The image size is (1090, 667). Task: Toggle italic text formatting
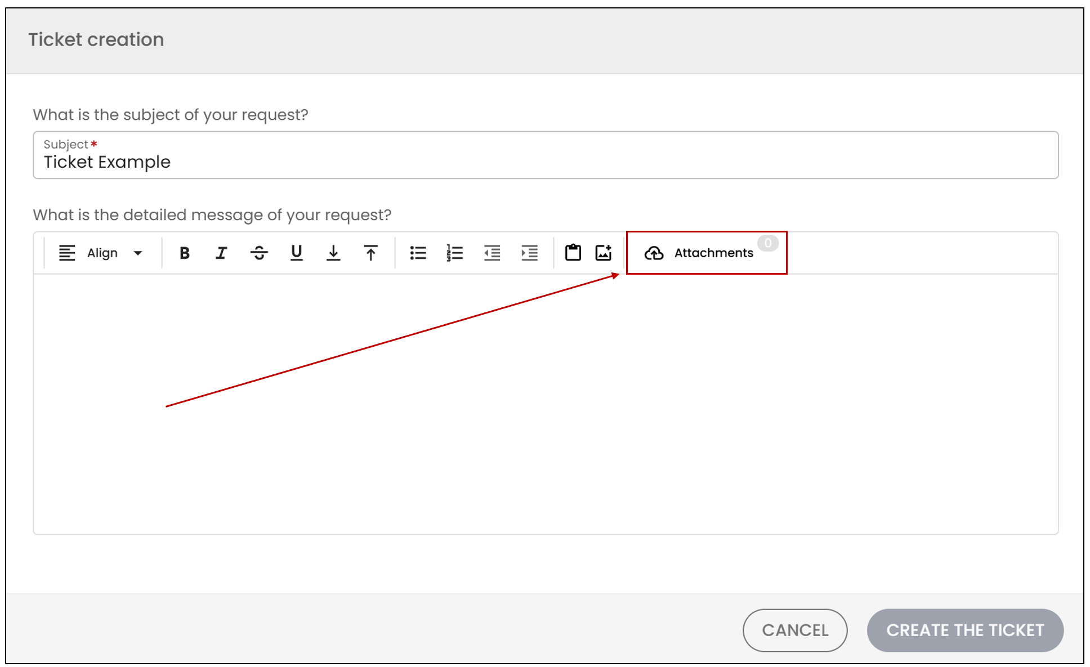coord(221,253)
